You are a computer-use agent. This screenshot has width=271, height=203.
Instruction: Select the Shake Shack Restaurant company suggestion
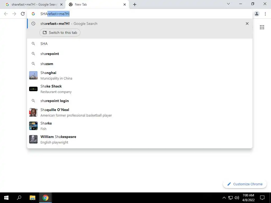click(x=140, y=89)
